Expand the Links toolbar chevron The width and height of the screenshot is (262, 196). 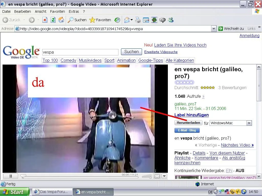(x=259, y=27)
